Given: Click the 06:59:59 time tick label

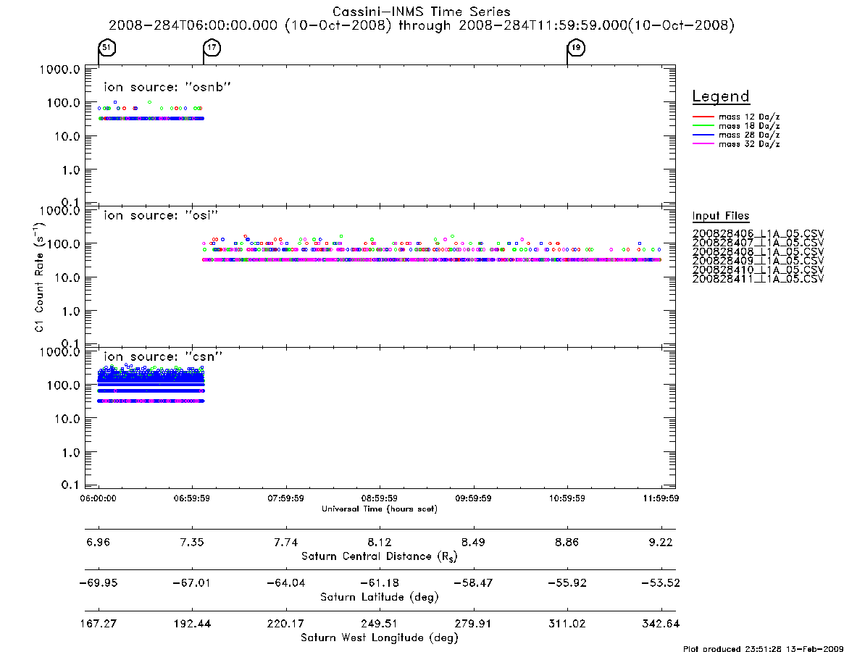Looking at the screenshot, I should point(192,498).
